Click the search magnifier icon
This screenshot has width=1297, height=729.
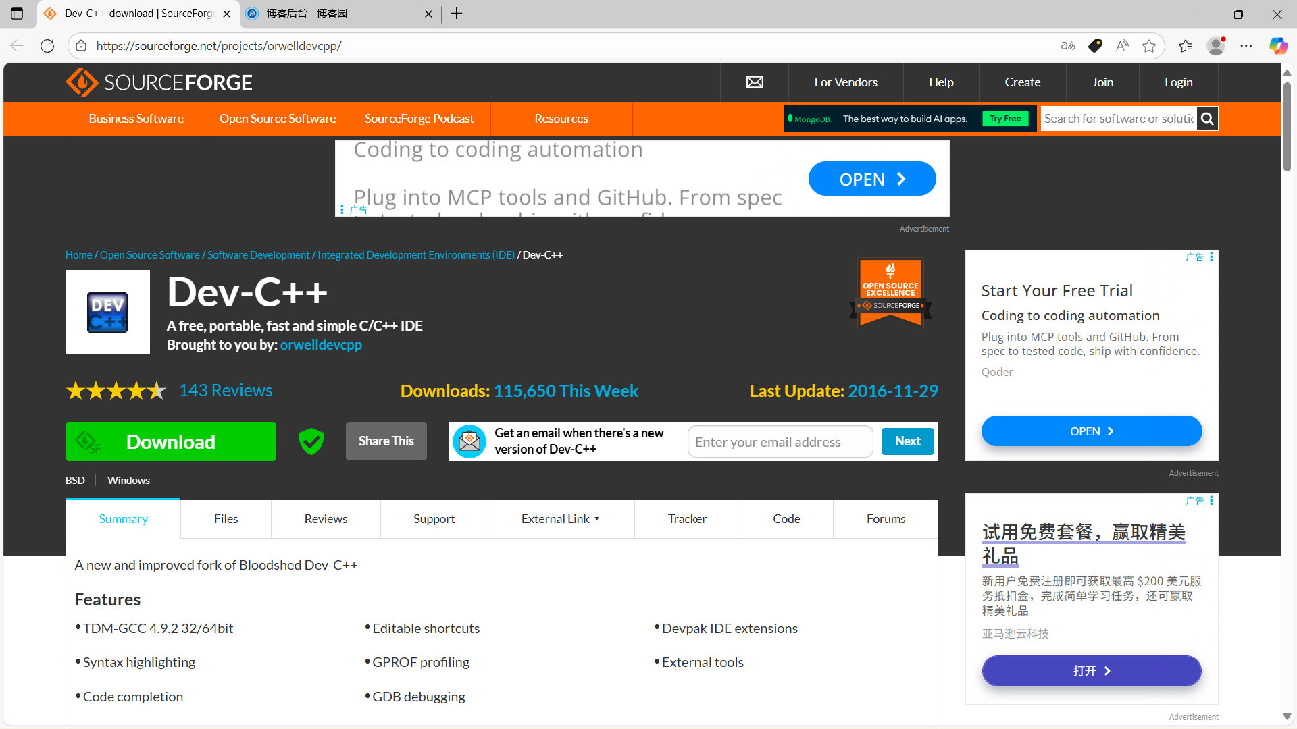(1207, 119)
